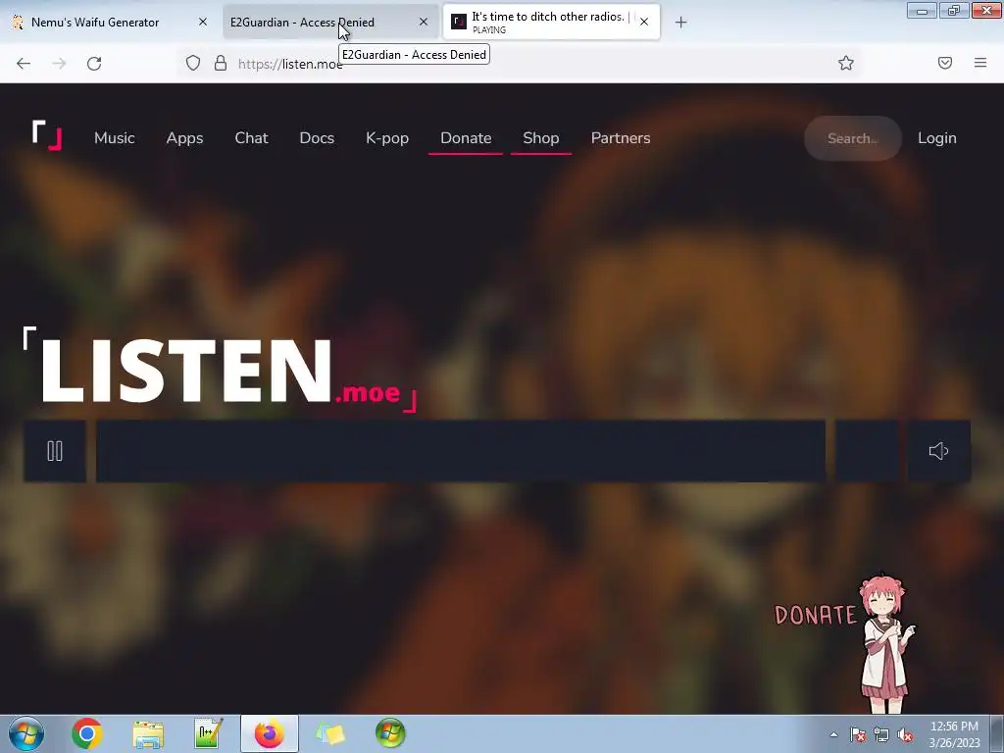Click the muted speaker tray icon
This screenshot has width=1004, height=753.
point(905,734)
